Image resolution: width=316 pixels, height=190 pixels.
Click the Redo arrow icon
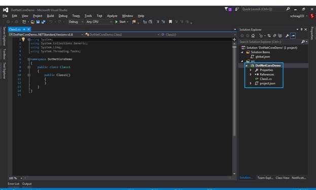(59, 22)
